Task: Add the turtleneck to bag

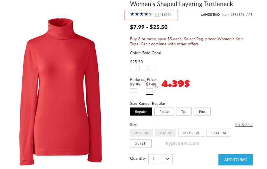Action: click(x=235, y=160)
